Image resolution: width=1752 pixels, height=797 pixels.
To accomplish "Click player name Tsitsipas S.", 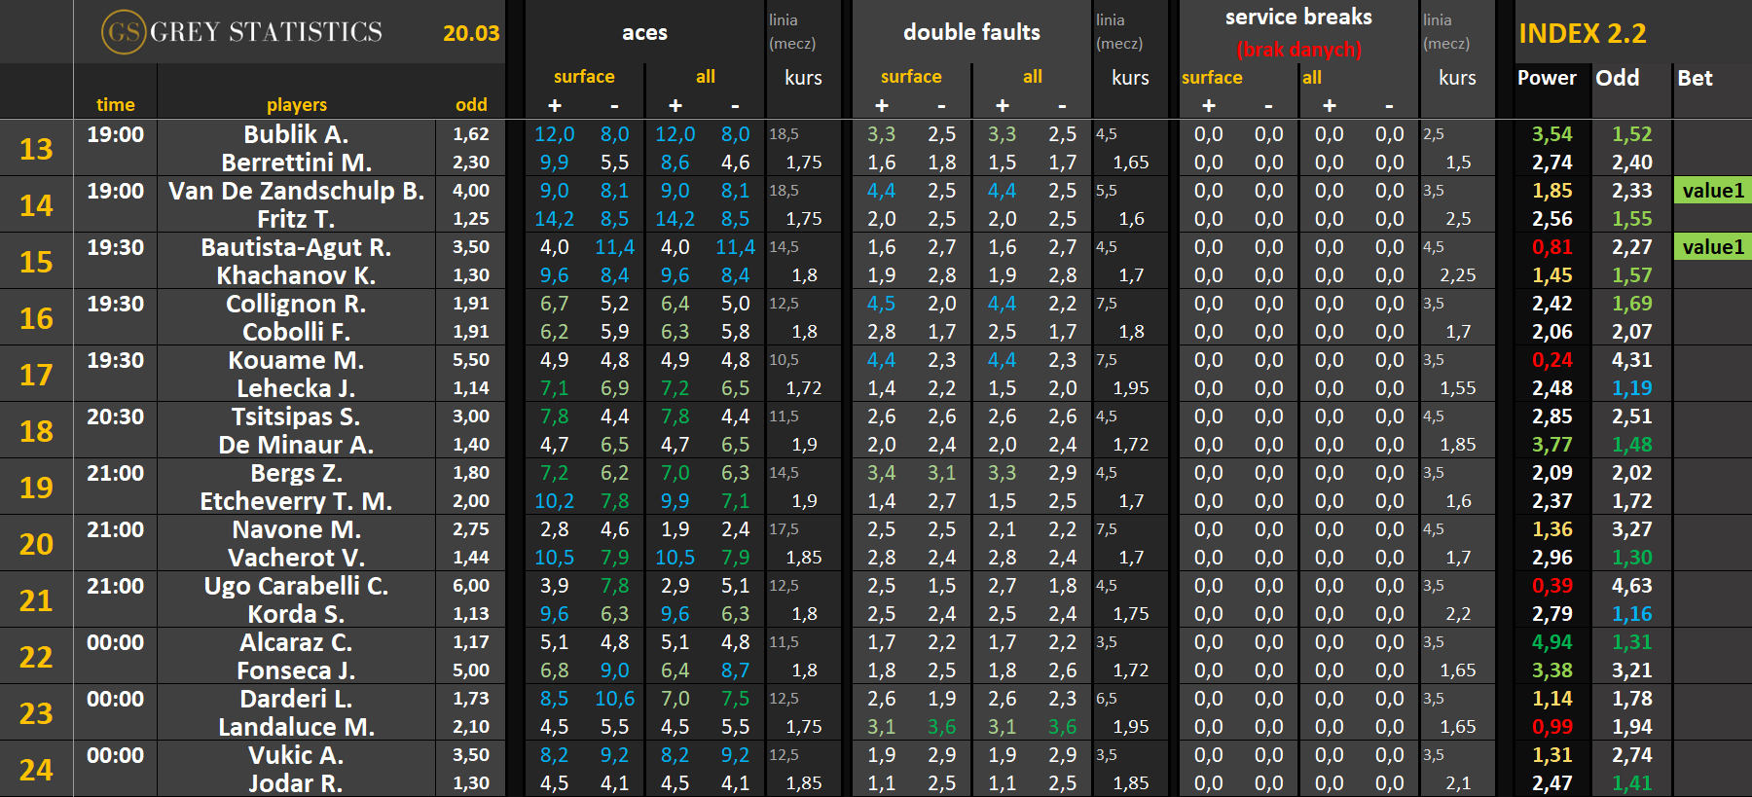I will click(x=296, y=417).
